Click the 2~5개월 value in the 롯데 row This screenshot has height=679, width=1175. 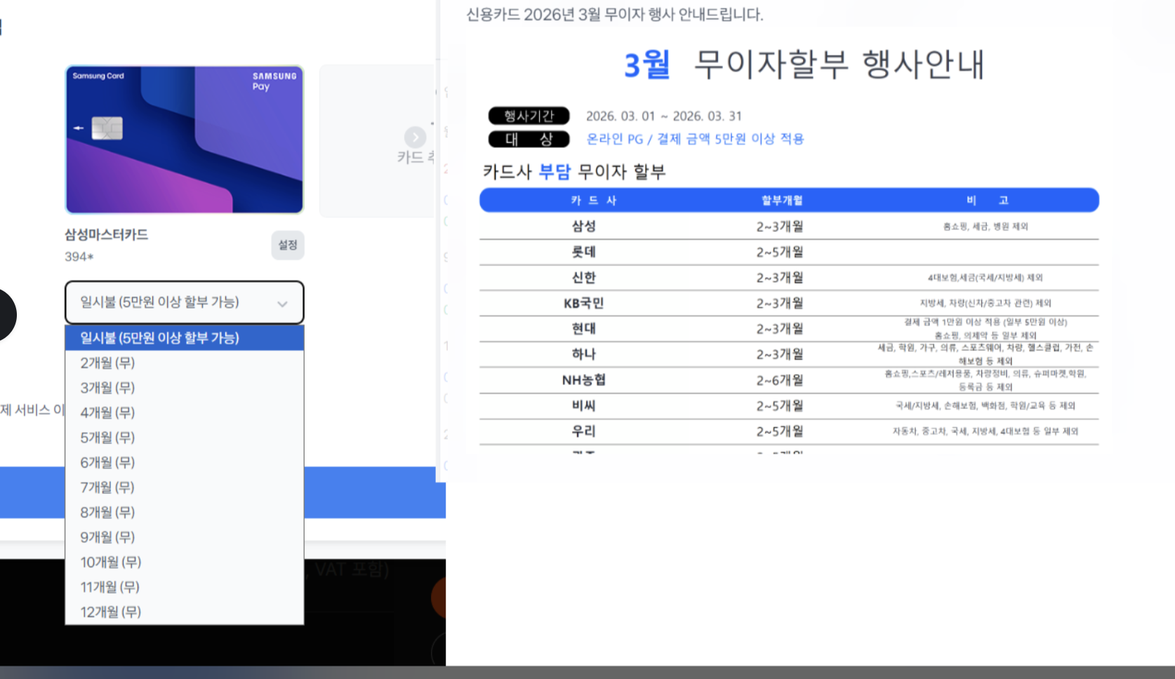(780, 252)
